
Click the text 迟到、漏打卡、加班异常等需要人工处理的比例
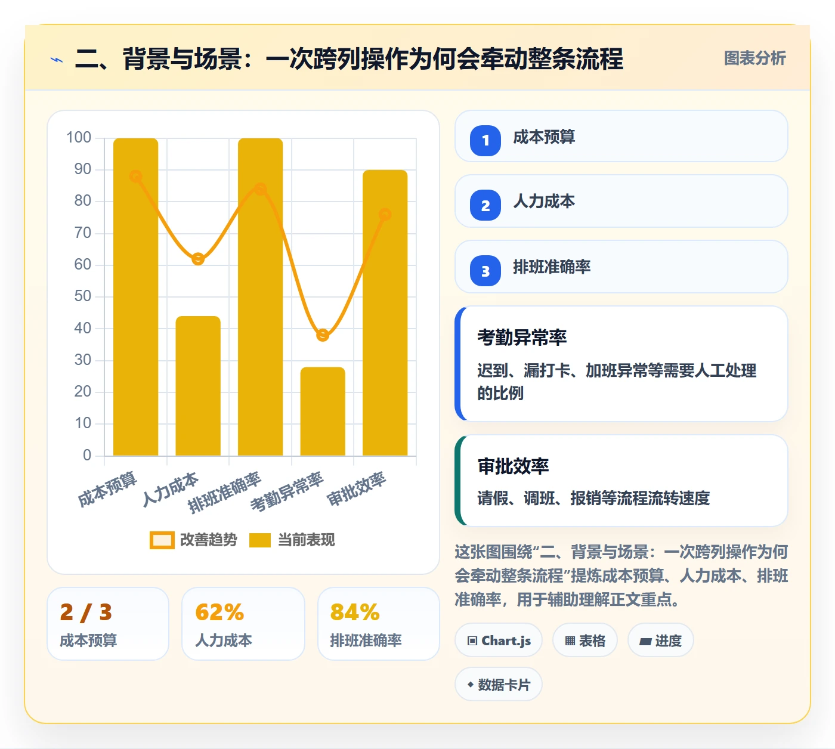[617, 382]
